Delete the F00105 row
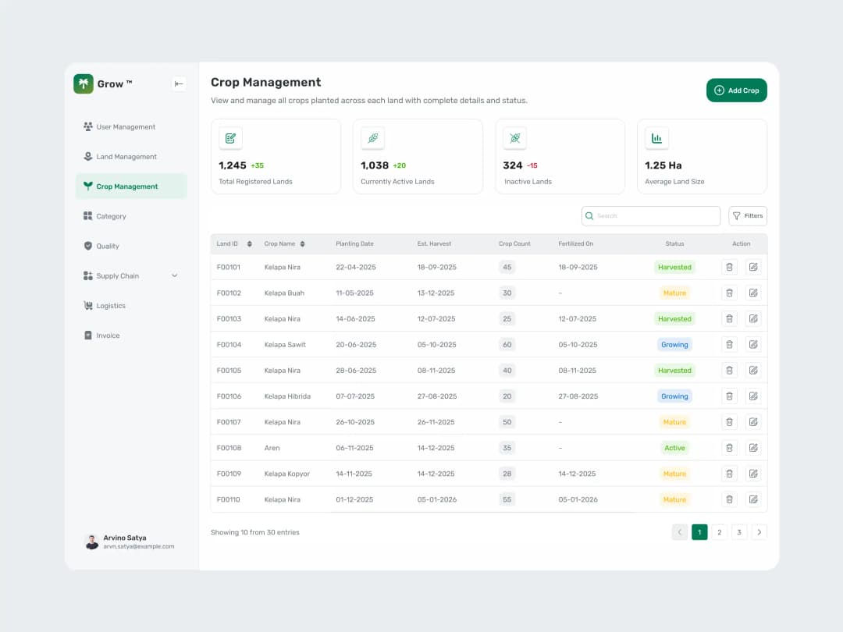The height and width of the screenshot is (632, 843). point(729,371)
